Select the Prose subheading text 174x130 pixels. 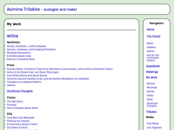pos(11,65)
